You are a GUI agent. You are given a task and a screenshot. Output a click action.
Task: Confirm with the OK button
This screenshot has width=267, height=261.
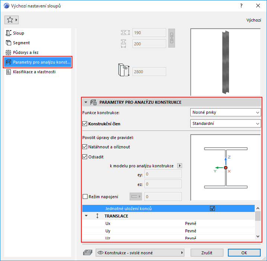244,253
